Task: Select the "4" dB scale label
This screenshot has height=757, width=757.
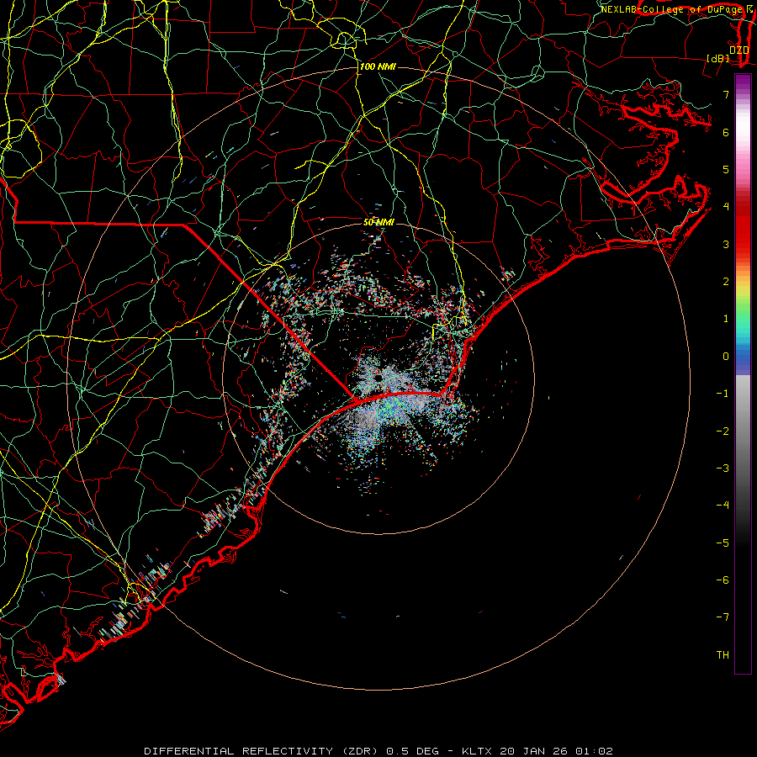Action: coord(726,207)
